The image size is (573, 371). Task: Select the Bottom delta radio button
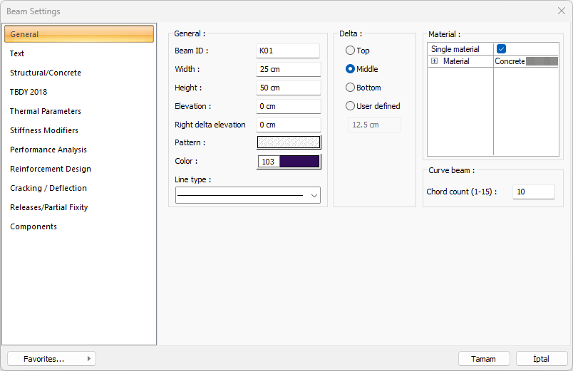[x=350, y=88]
